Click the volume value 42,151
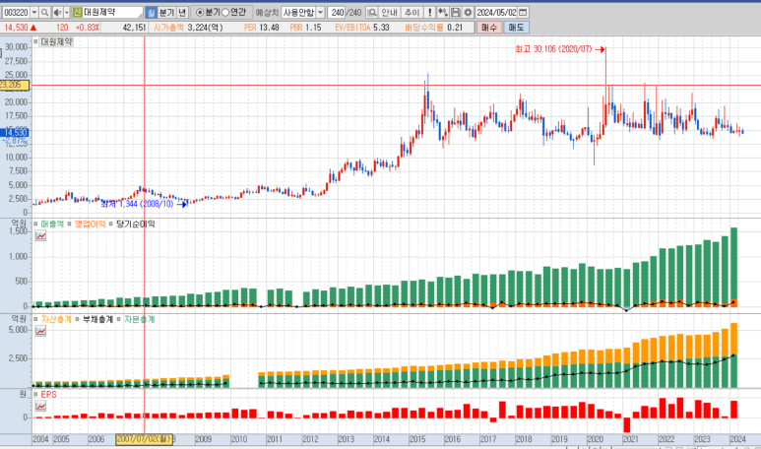This screenshot has width=761, height=449. pyautogui.click(x=135, y=28)
